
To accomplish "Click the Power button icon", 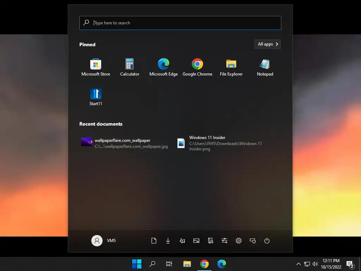I will [267, 241].
